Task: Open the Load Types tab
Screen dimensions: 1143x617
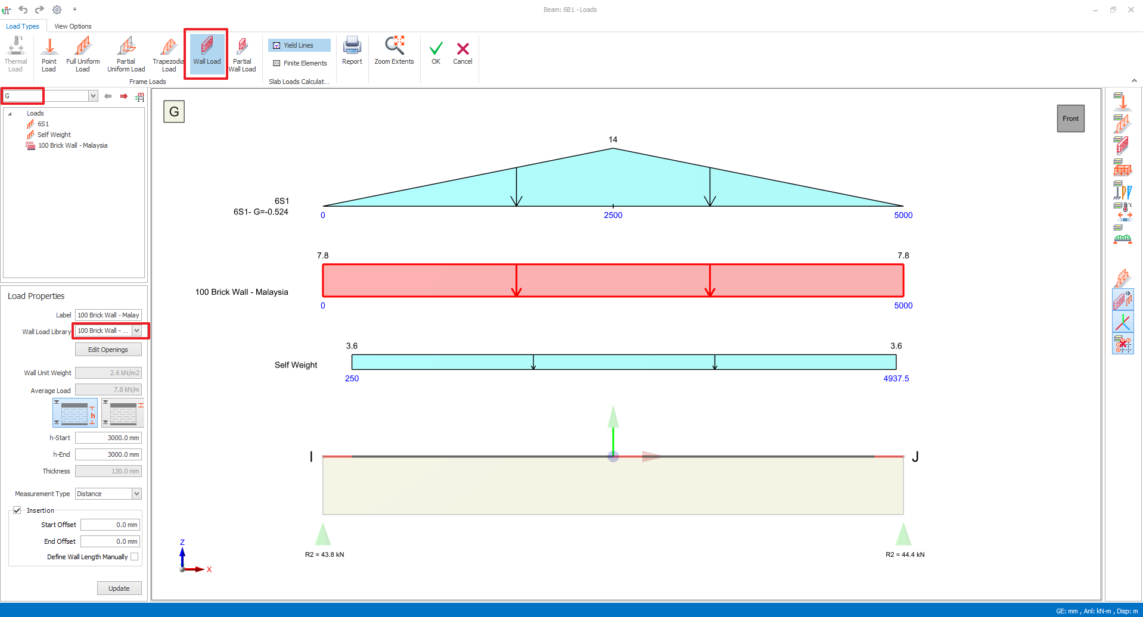Action: pos(23,26)
